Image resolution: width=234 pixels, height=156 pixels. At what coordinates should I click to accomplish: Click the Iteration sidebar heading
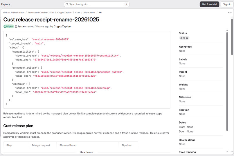[x=184, y=110]
